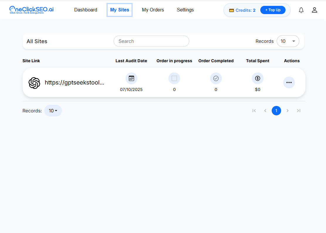Image resolution: width=326 pixels, height=233 pixels.
Task: Go to first page of results
Action: click(254, 111)
